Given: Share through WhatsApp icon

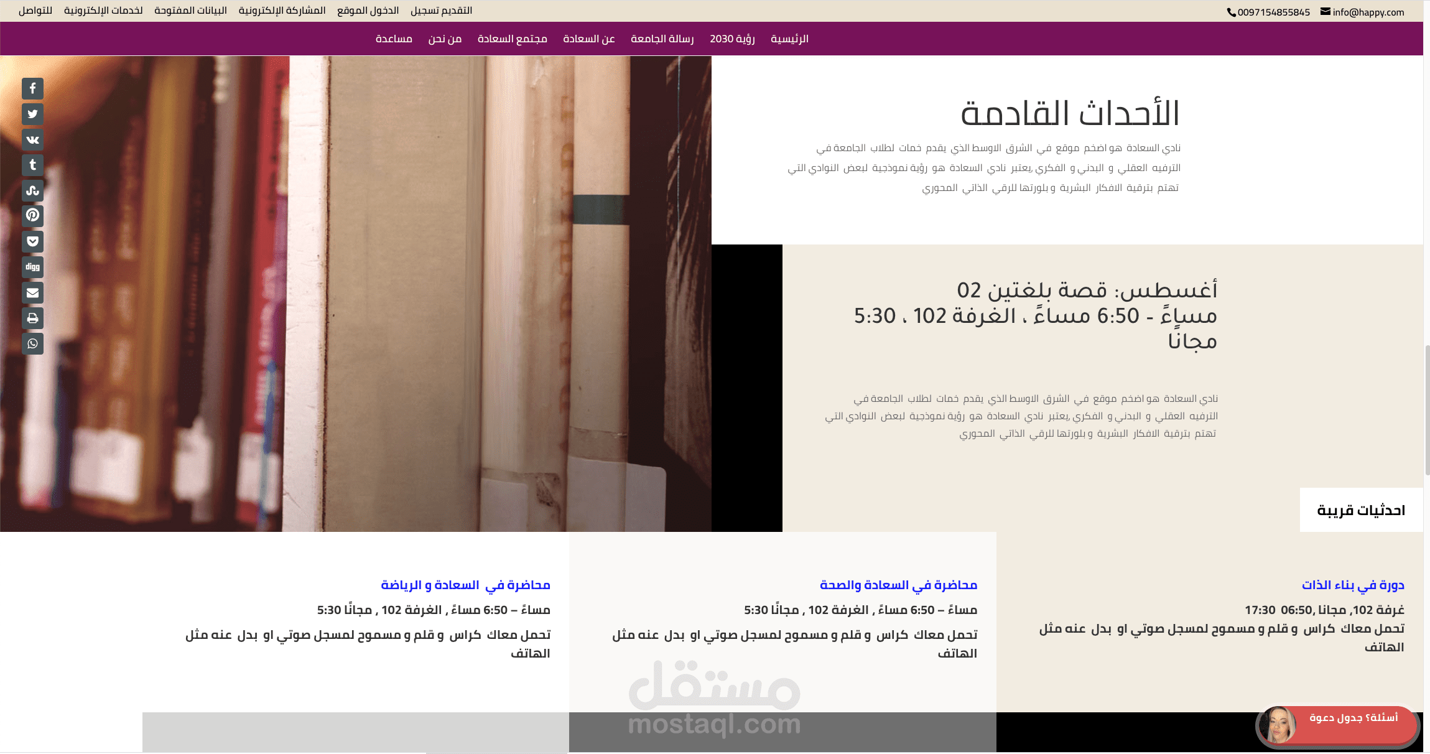Looking at the screenshot, I should coord(32,344).
